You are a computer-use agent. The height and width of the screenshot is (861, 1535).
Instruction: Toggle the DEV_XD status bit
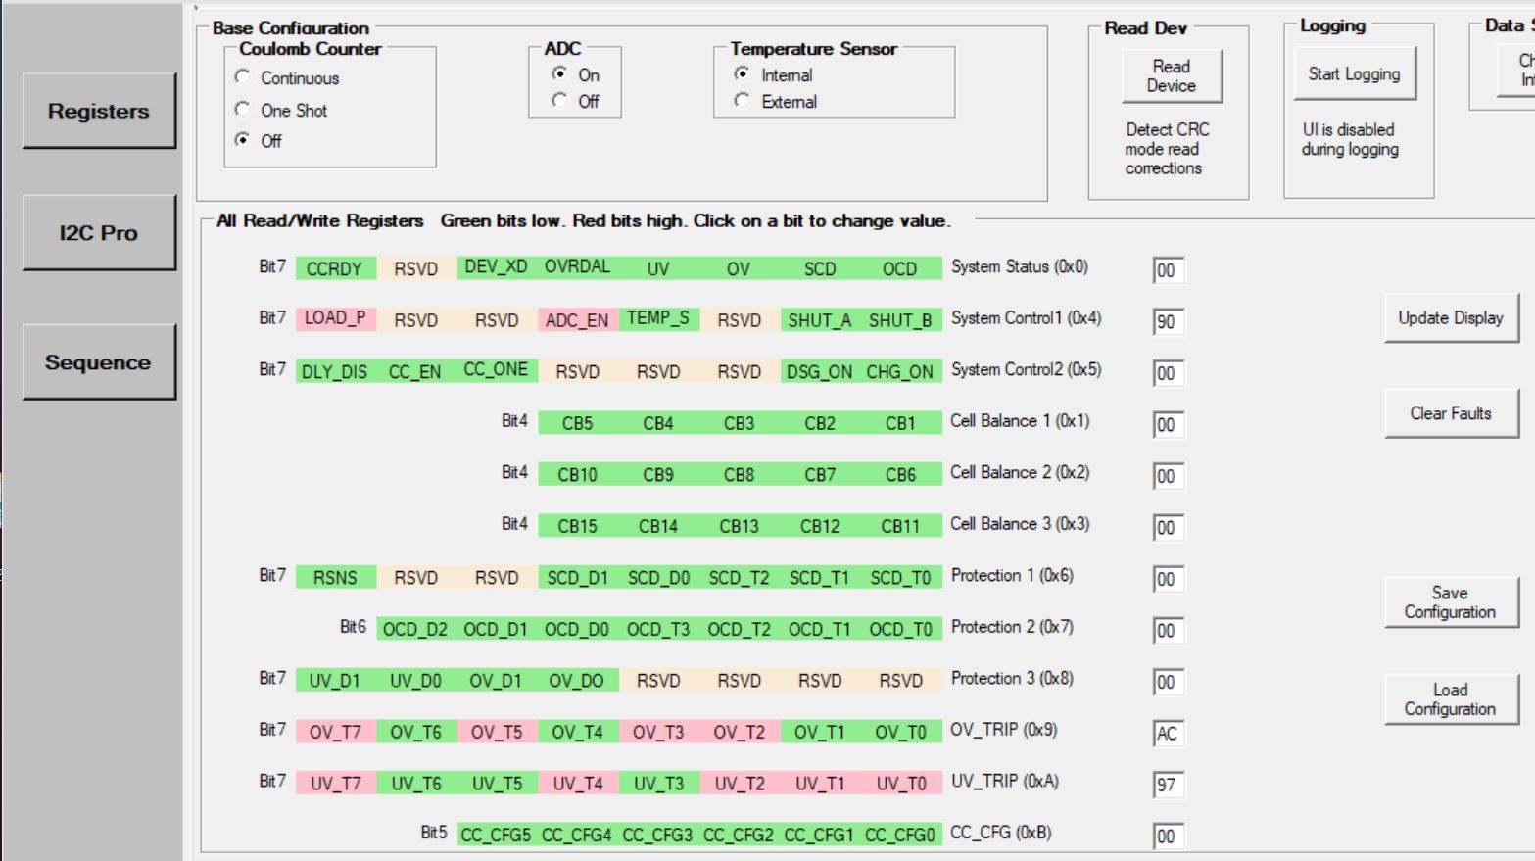pos(497,267)
